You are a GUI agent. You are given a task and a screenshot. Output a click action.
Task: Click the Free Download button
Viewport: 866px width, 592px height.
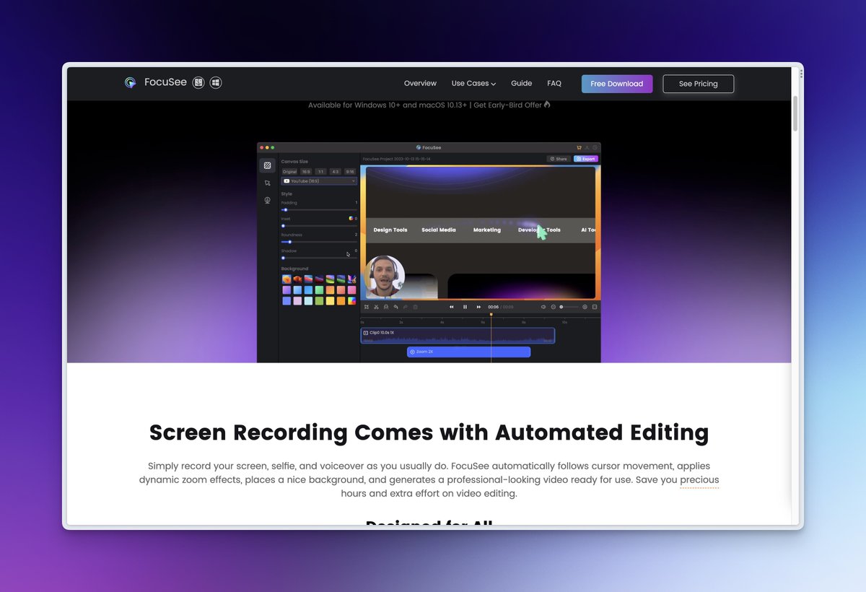pos(617,84)
